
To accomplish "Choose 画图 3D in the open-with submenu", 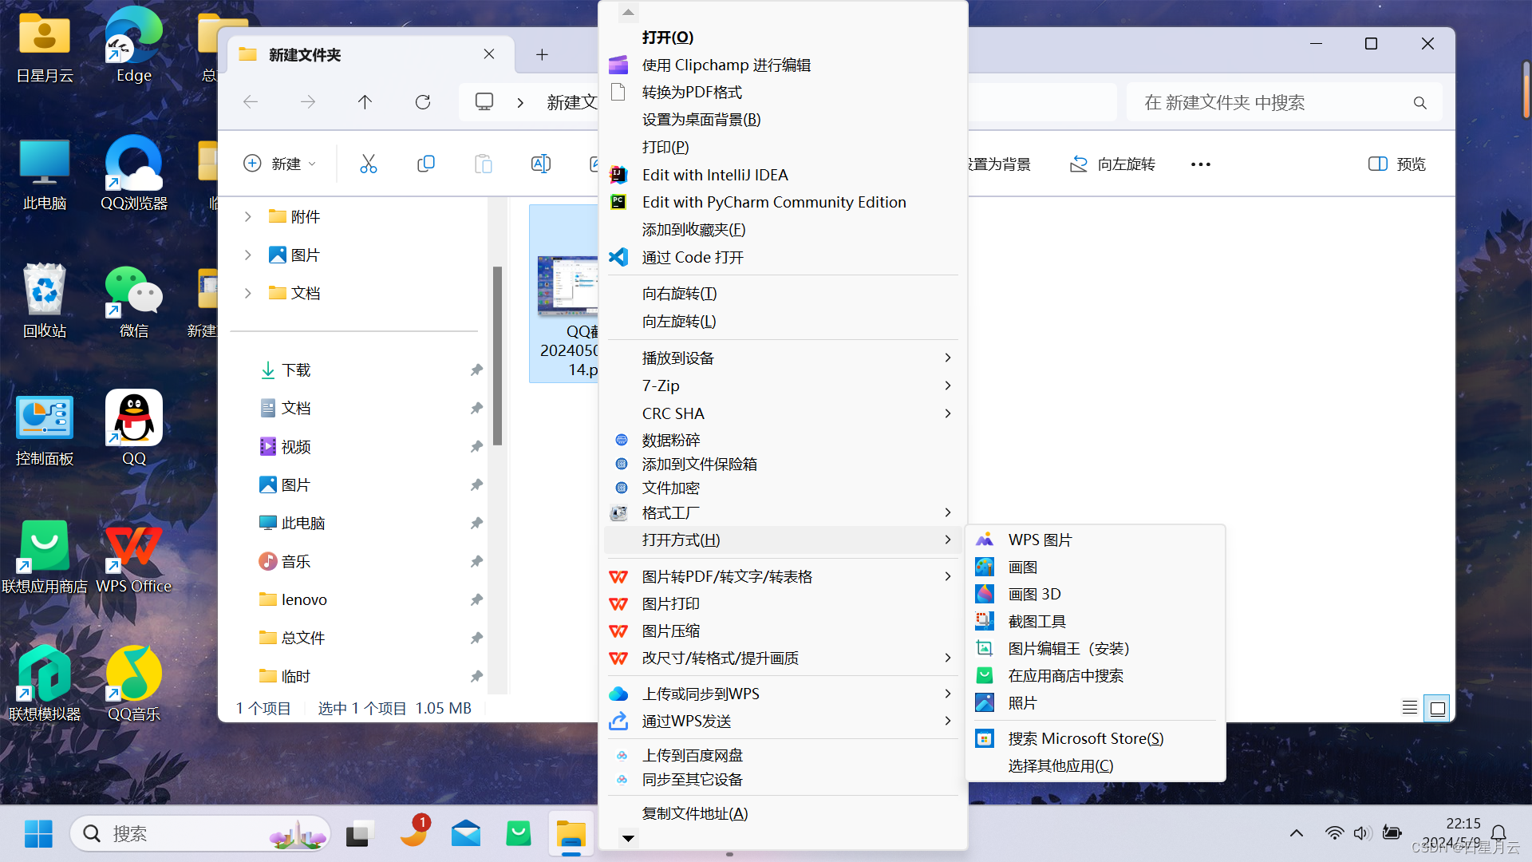I will (x=1095, y=594).
